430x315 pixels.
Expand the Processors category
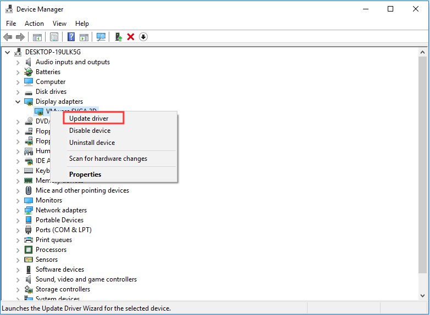(x=18, y=250)
